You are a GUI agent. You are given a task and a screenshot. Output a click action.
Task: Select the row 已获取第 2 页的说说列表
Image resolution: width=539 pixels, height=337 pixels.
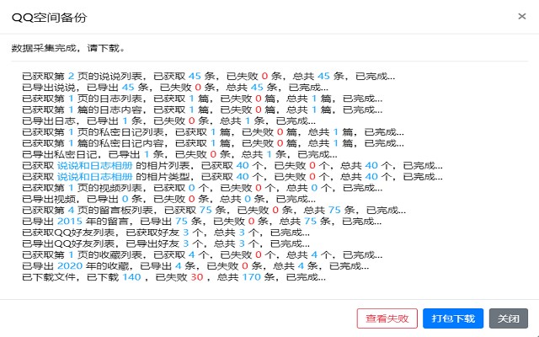208,77
